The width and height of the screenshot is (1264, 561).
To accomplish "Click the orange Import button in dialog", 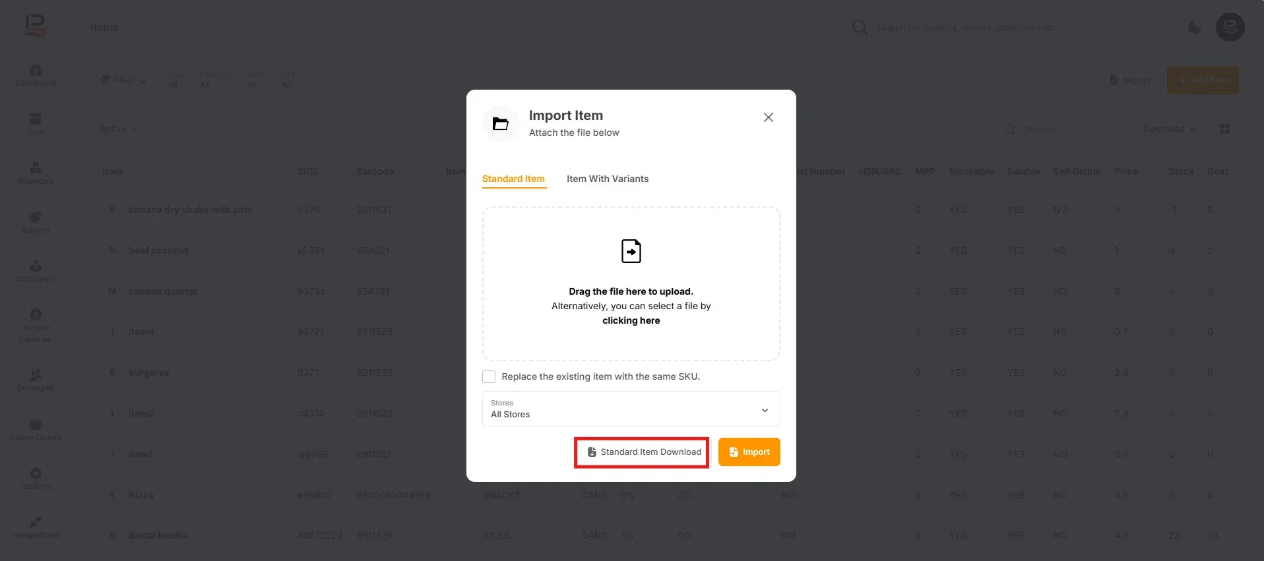I will tap(749, 452).
